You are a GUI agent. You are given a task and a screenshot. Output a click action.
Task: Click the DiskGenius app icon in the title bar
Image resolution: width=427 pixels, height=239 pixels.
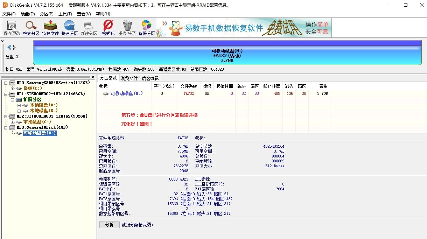click(x=5, y=5)
